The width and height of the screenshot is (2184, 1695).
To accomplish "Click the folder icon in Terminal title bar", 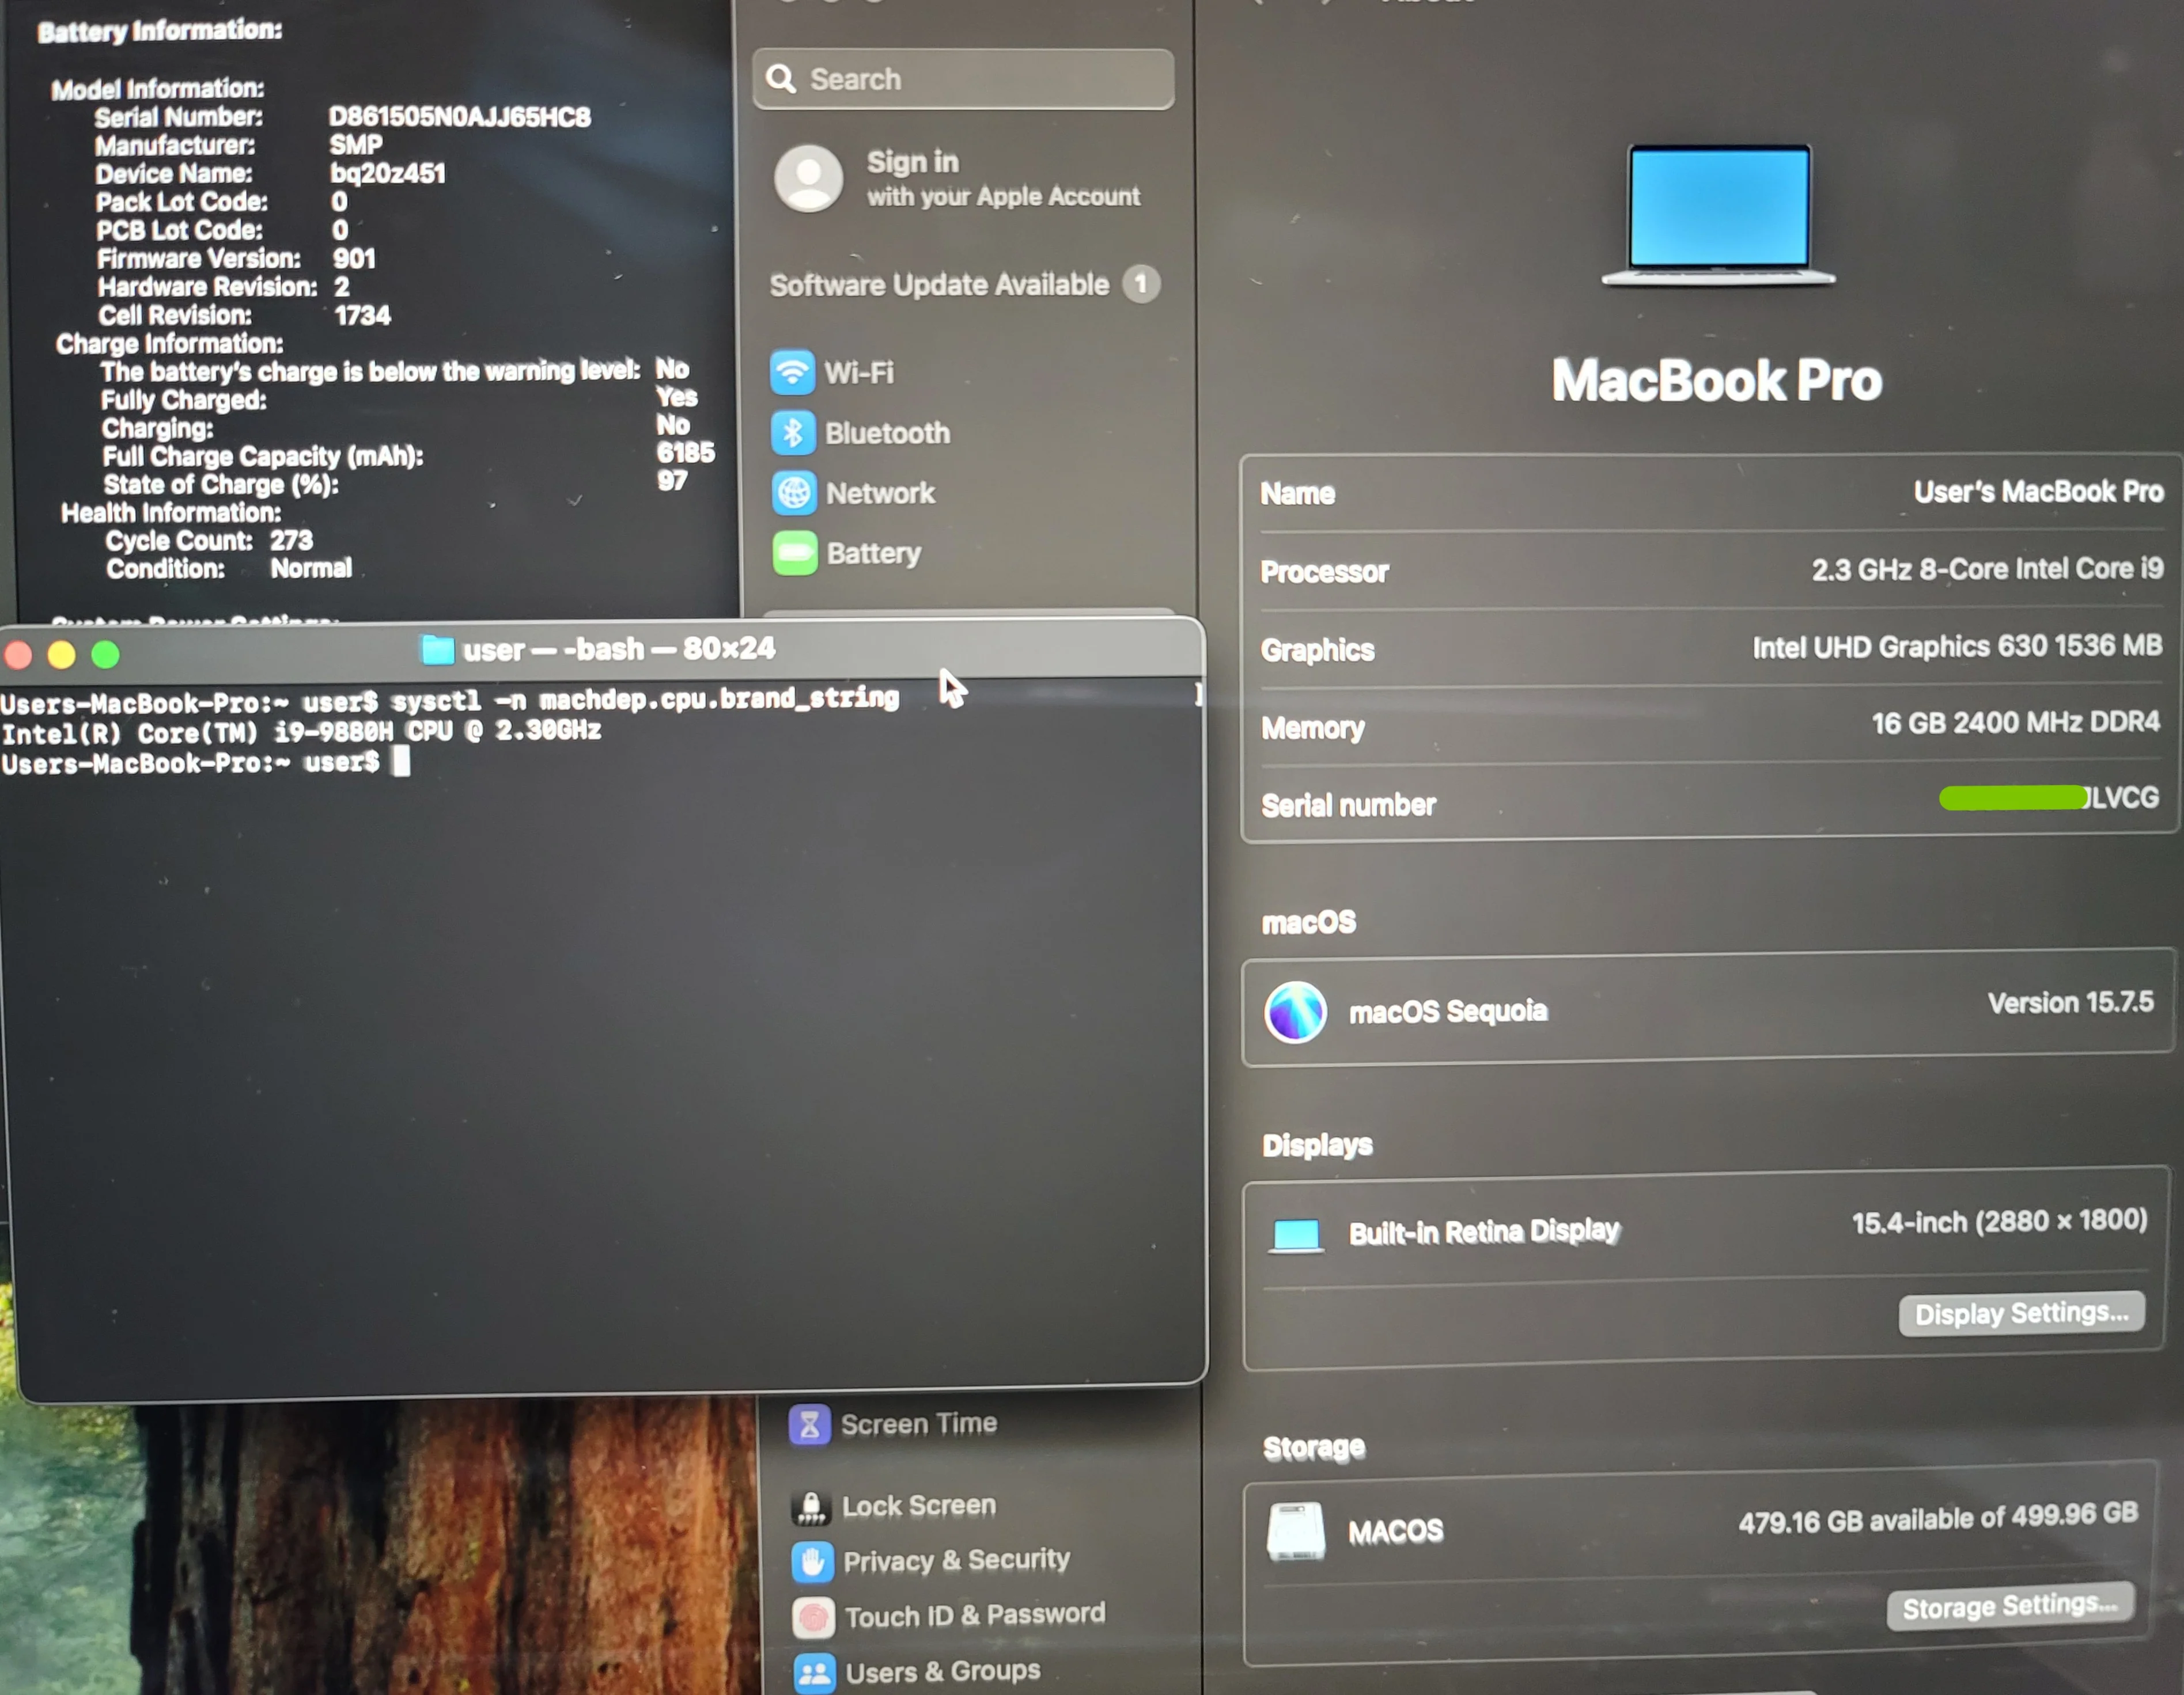I will tap(437, 651).
